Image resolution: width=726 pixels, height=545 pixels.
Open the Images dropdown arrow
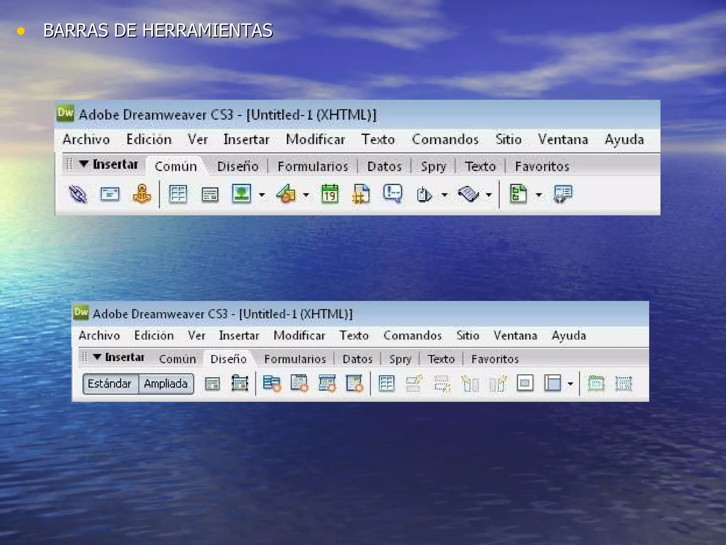coord(262,195)
